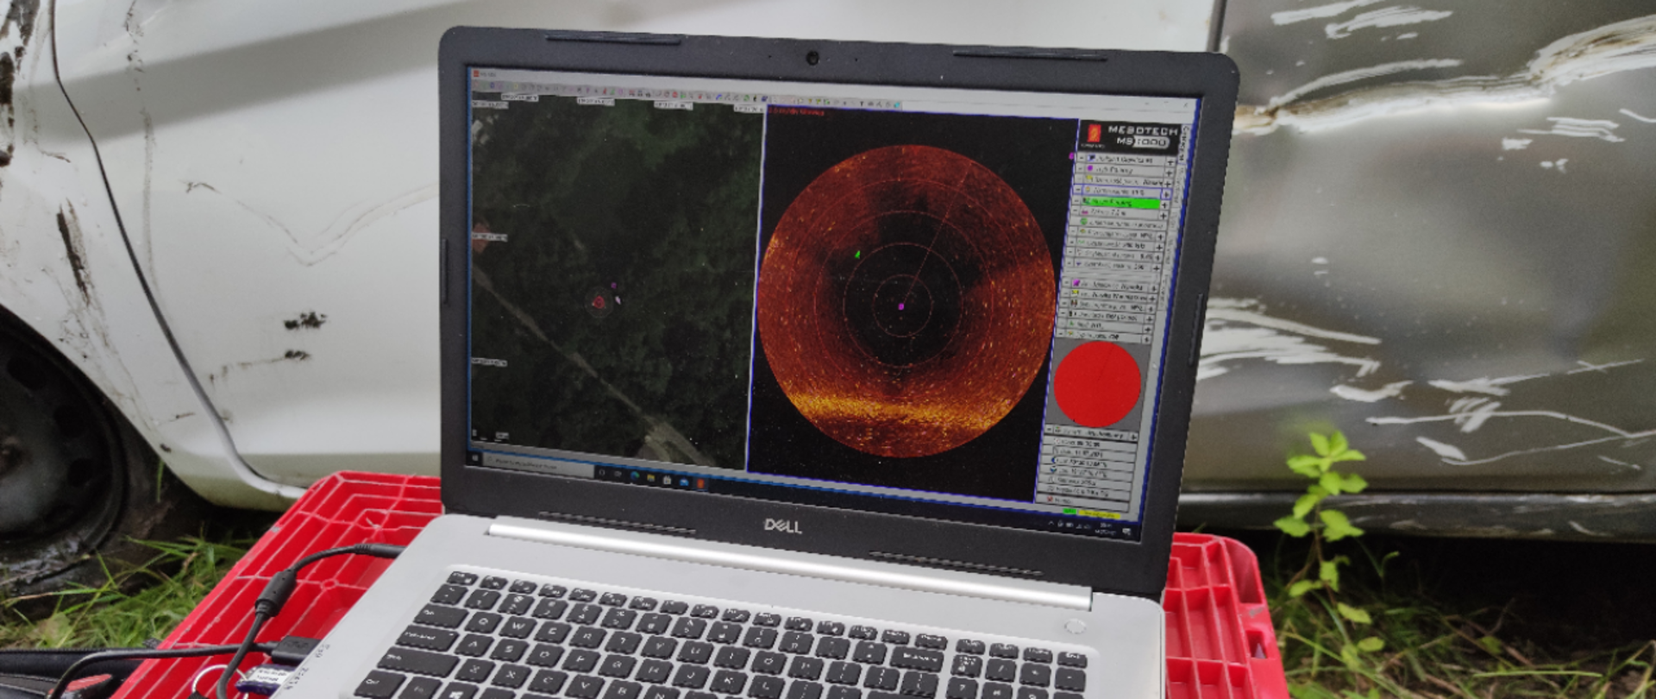1656x699 pixels.
Task: Select the purple marker at sonar center
Action: pyautogui.click(x=901, y=305)
